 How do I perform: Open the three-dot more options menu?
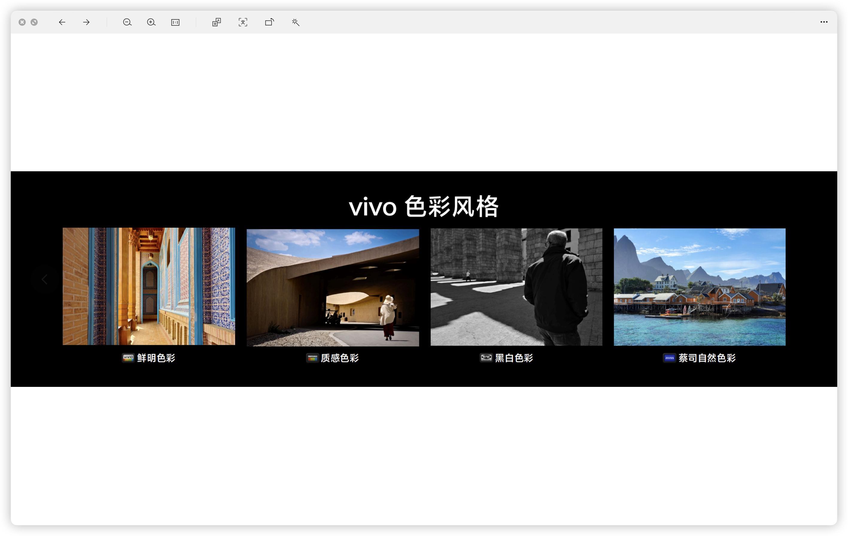pos(824,22)
